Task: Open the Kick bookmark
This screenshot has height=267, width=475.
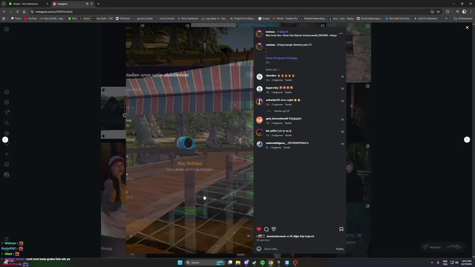Action: (72, 18)
